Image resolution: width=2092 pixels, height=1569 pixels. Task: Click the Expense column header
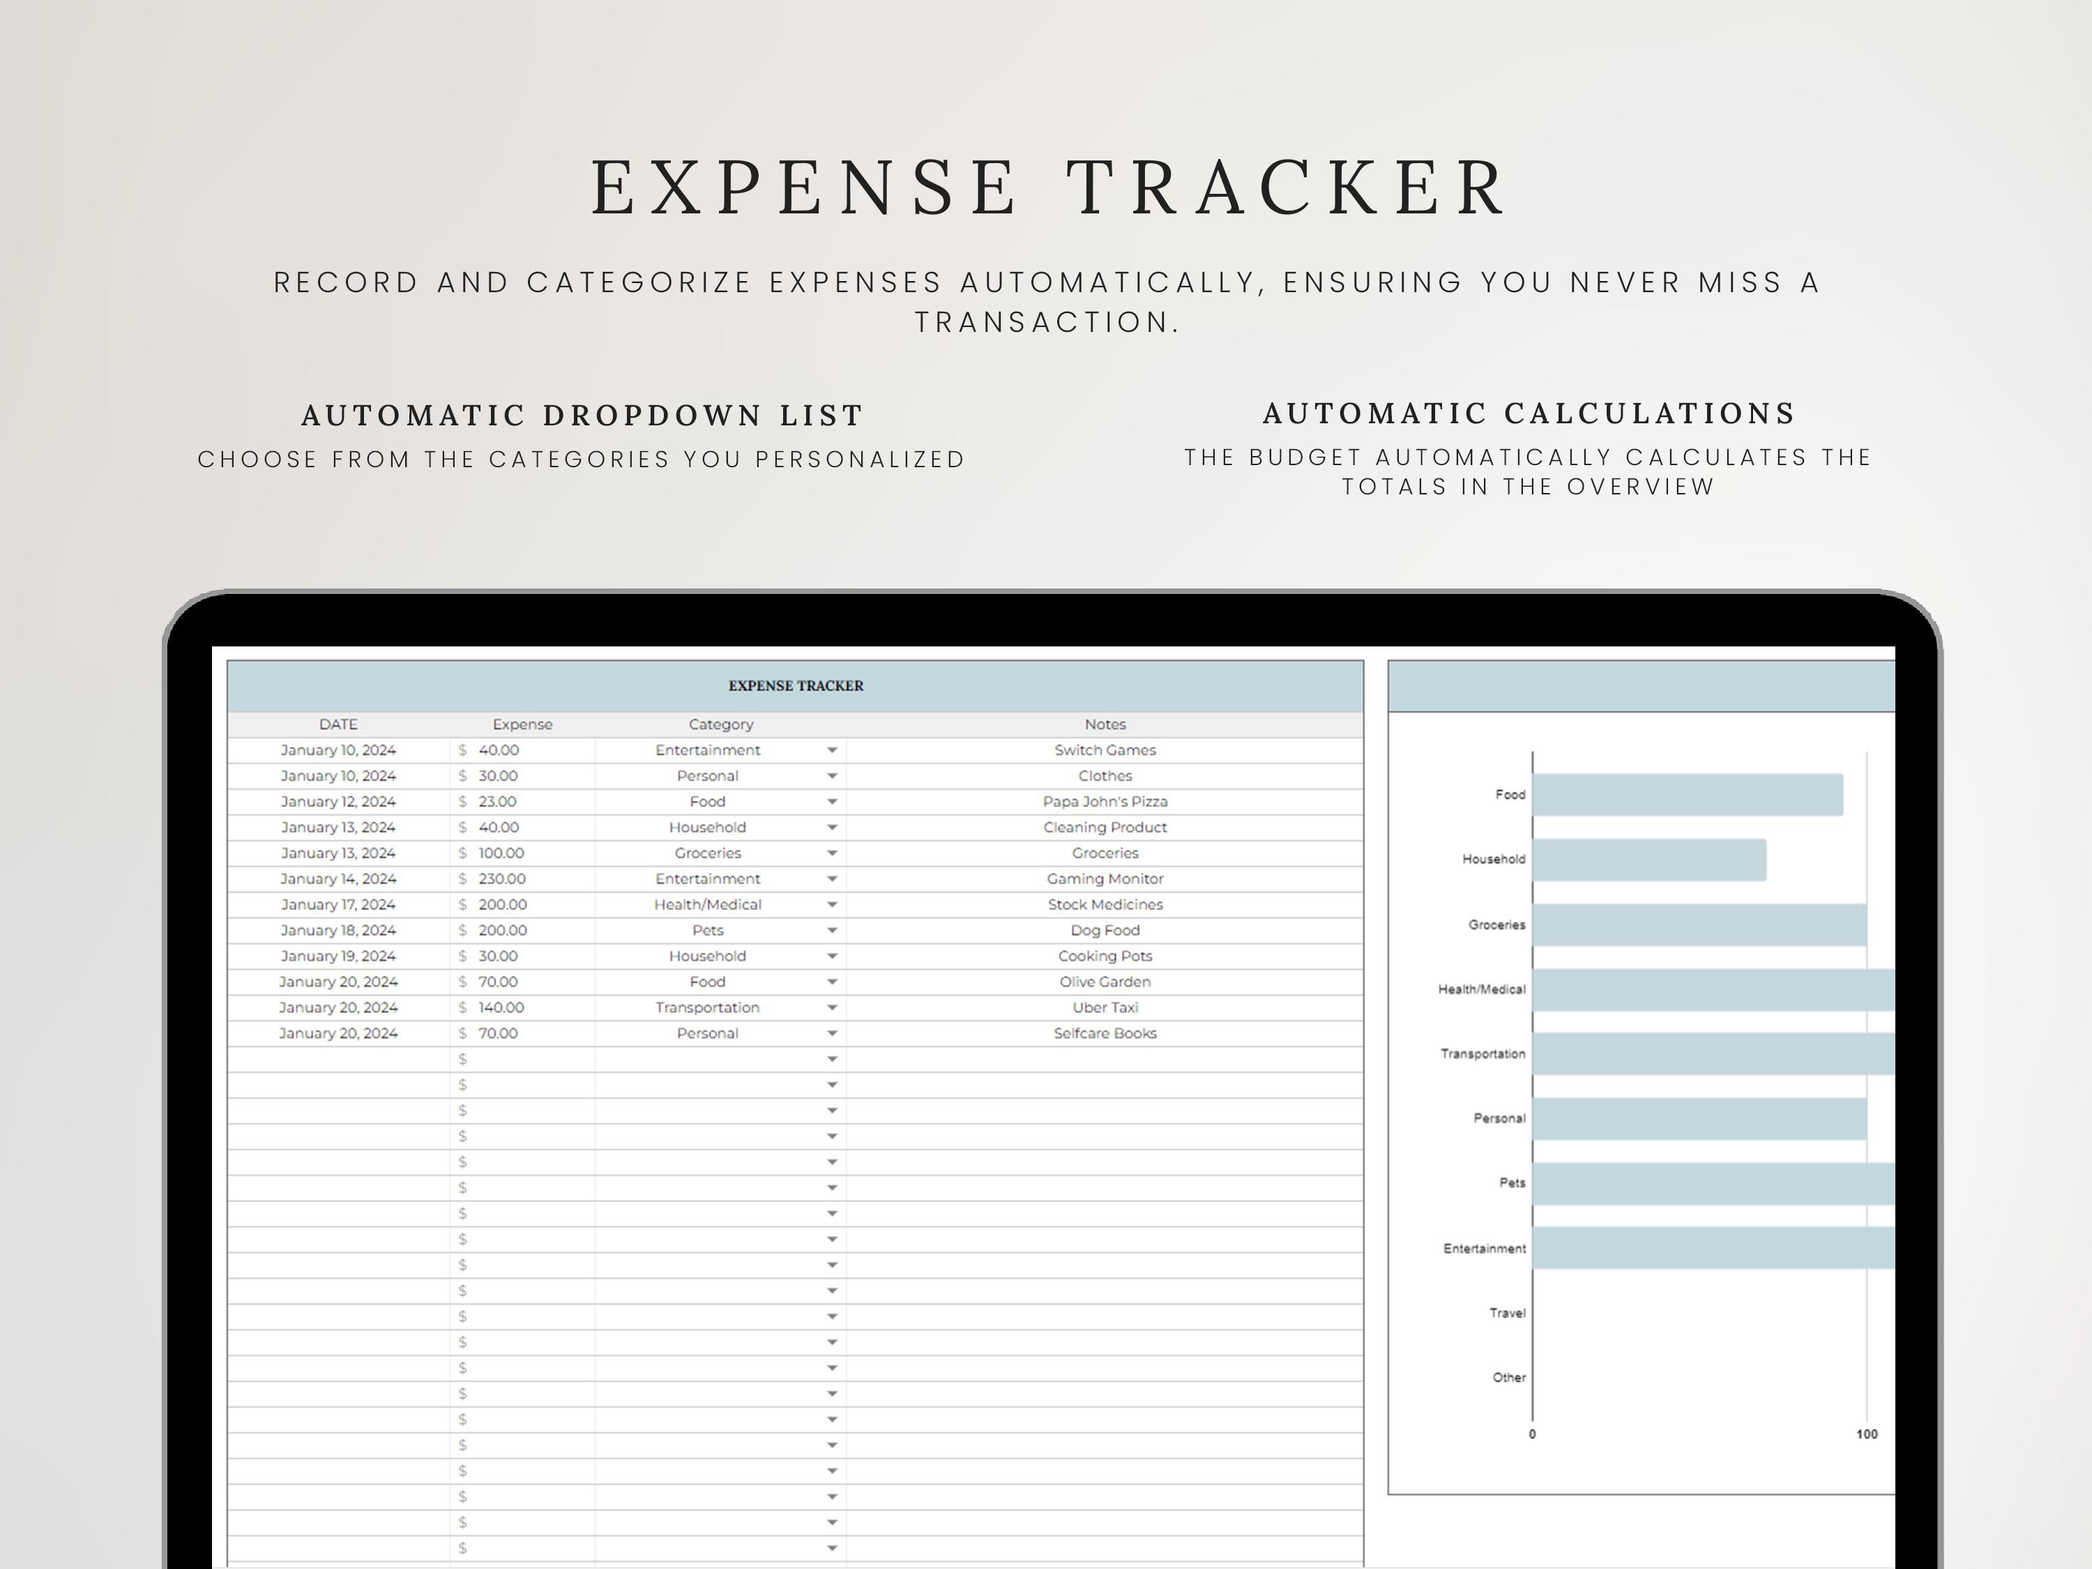(521, 724)
